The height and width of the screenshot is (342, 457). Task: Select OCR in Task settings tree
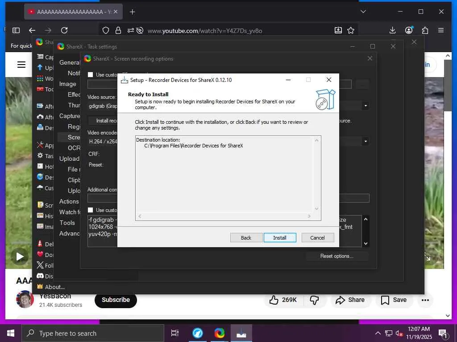click(74, 148)
